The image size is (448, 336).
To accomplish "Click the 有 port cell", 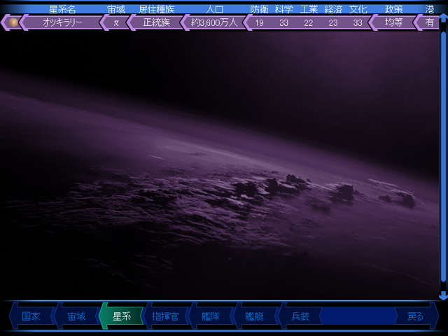I will [429, 22].
